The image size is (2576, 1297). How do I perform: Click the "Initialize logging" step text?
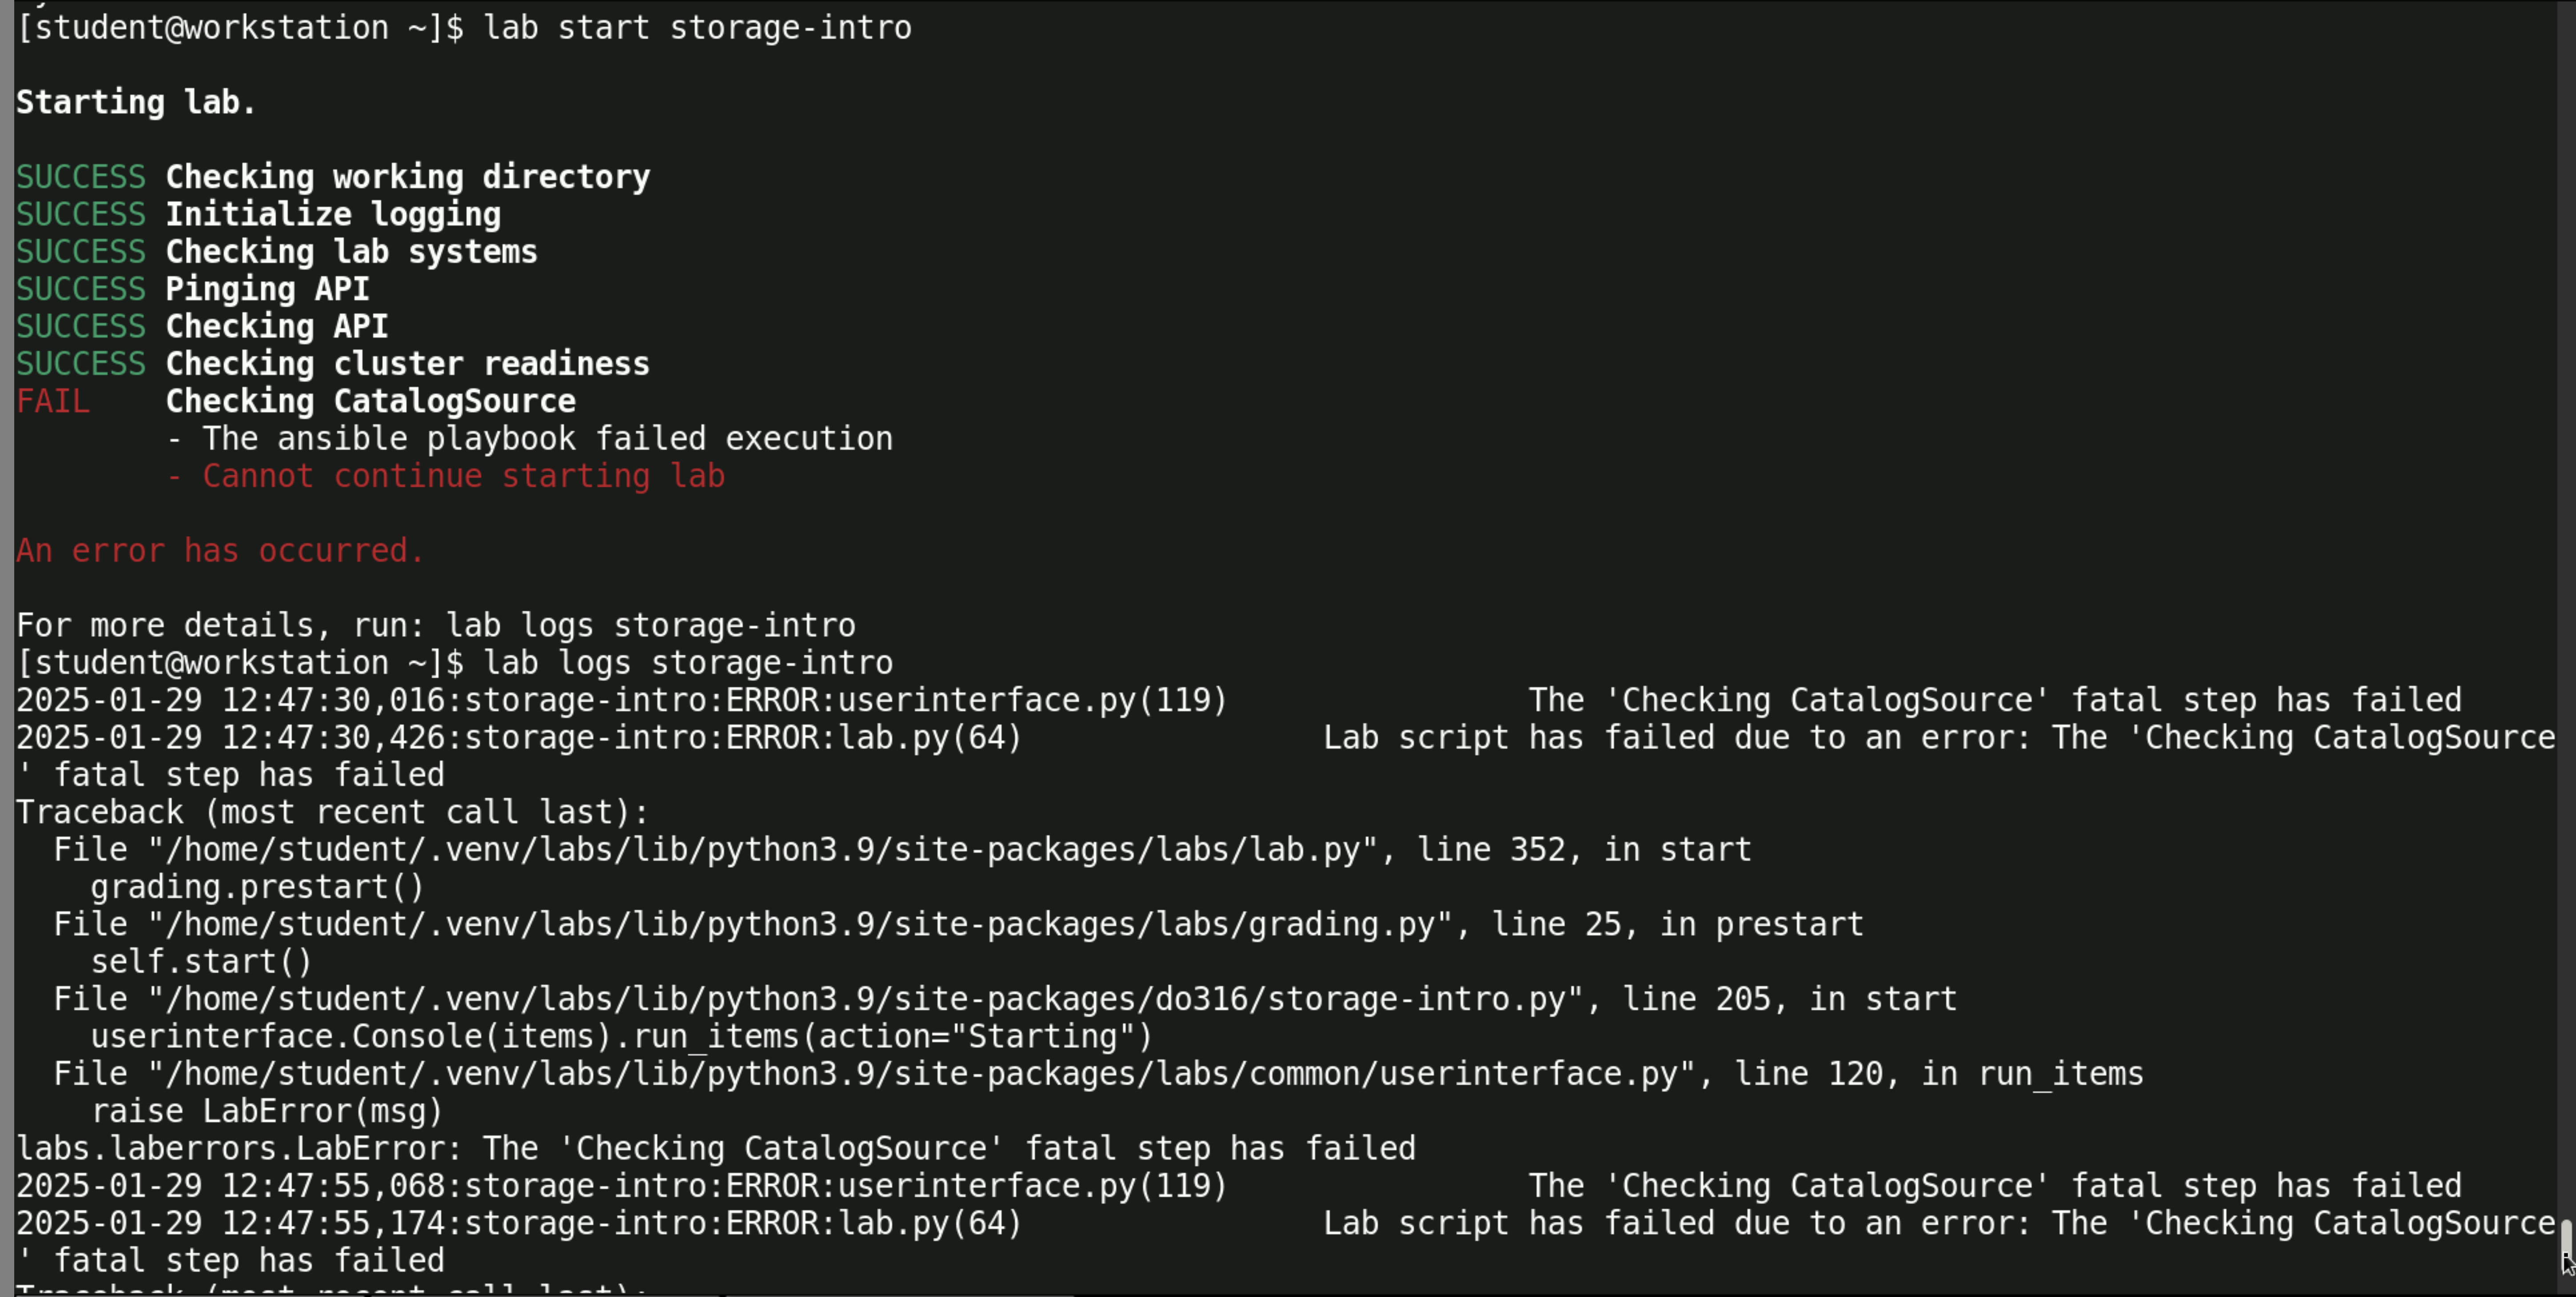pos(333,215)
